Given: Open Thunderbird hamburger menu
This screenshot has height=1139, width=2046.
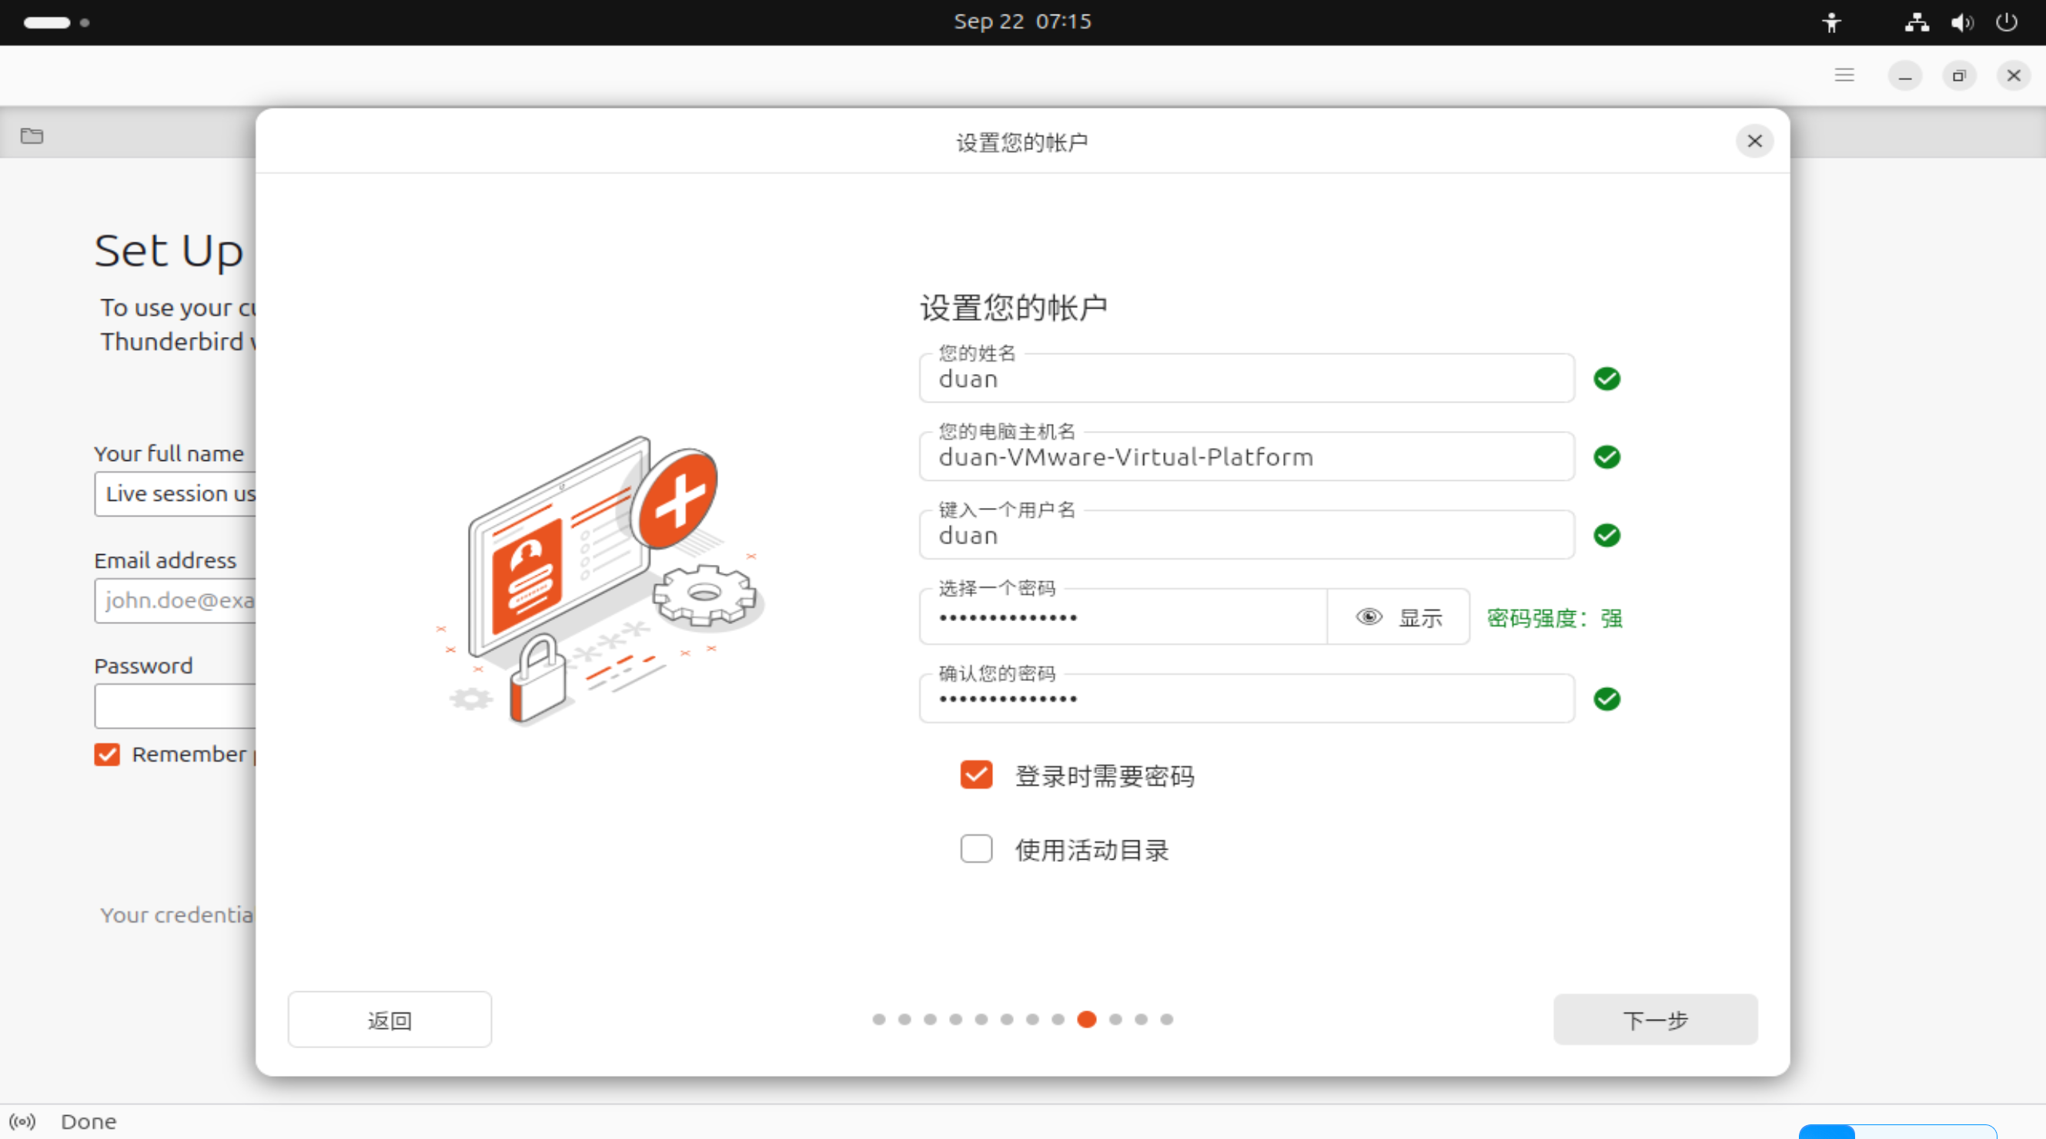Looking at the screenshot, I should click(x=1844, y=75).
